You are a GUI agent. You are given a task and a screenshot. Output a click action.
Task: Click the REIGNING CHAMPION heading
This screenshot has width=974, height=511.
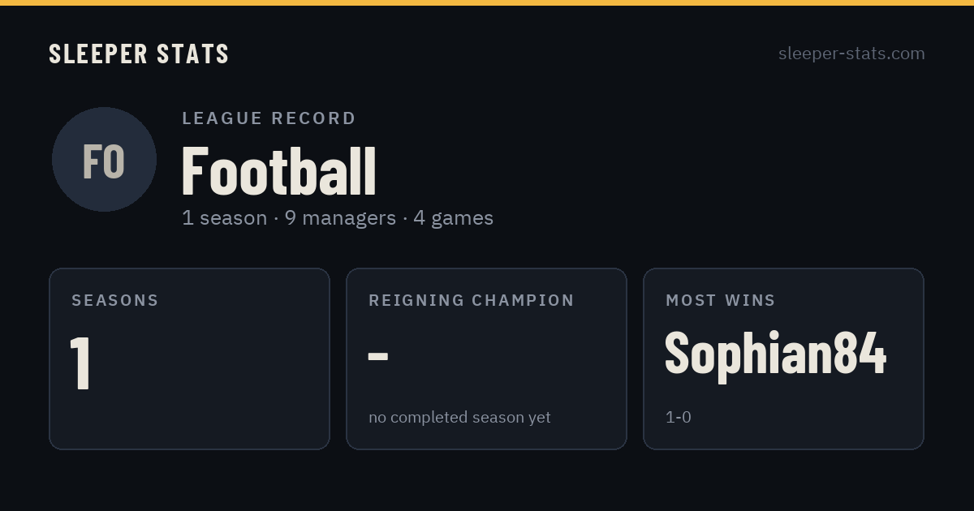(472, 300)
